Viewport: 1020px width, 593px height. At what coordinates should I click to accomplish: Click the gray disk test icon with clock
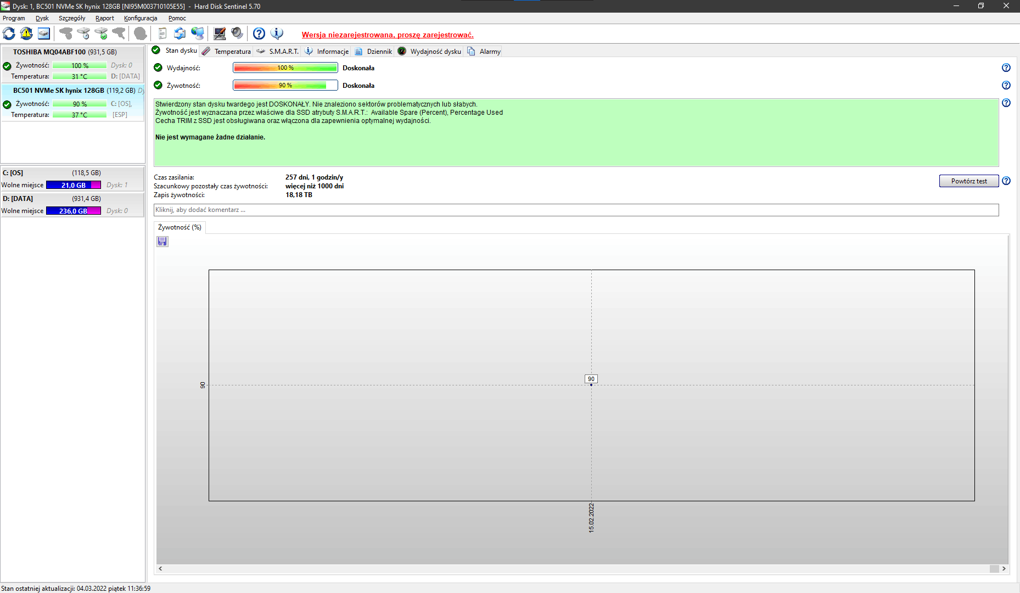click(83, 33)
